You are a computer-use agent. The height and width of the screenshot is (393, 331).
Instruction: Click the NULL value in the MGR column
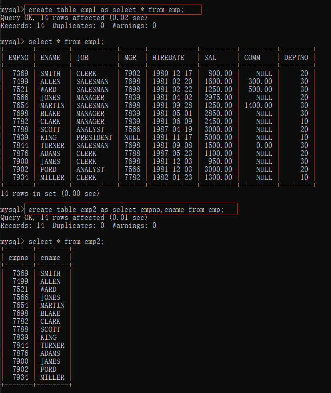click(x=132, y=138)
